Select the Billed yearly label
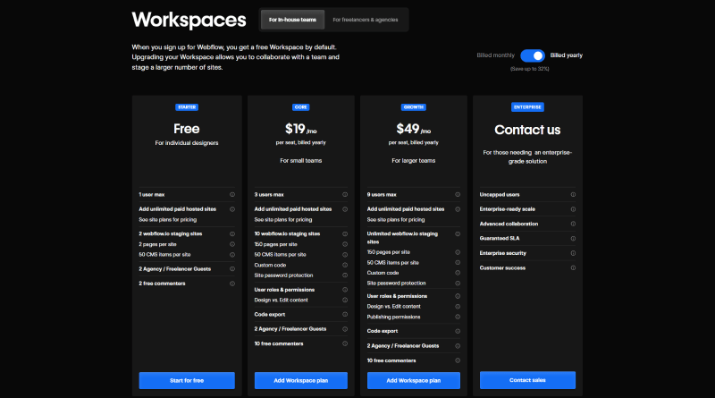This screenshot has height=398, width=715. pos(567,55)
